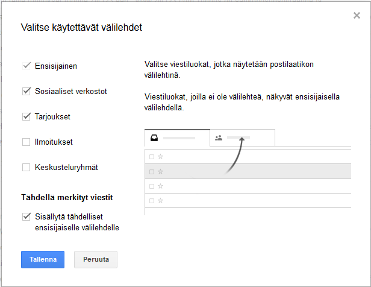The image size is (371, 287).
Task: Uncheck the Sosiaaliset verkostot checkbox
Action: [x=26, y=92]
